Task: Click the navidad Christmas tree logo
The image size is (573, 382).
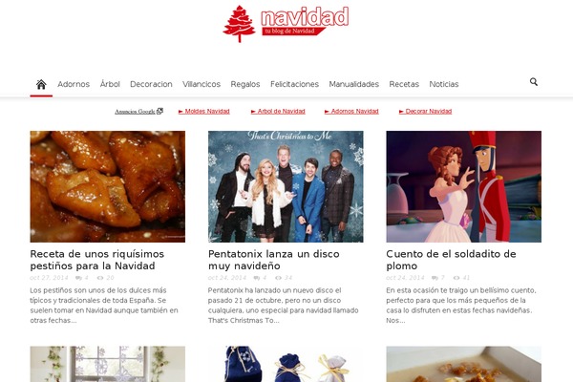Action: coord(286,23)
